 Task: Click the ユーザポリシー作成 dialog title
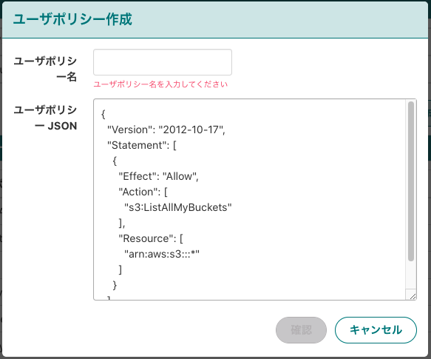72,19
